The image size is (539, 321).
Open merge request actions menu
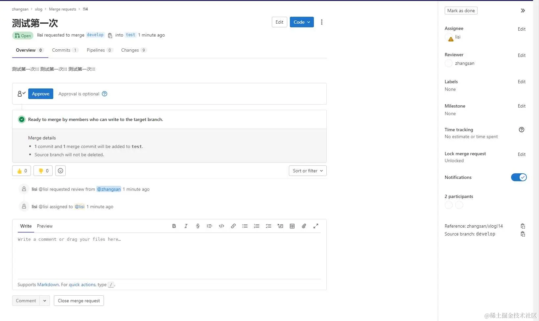pyautogui.click(x=322, y=22)
